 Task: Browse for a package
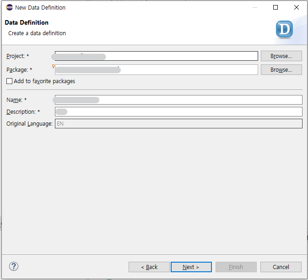(x=281, y=70)
